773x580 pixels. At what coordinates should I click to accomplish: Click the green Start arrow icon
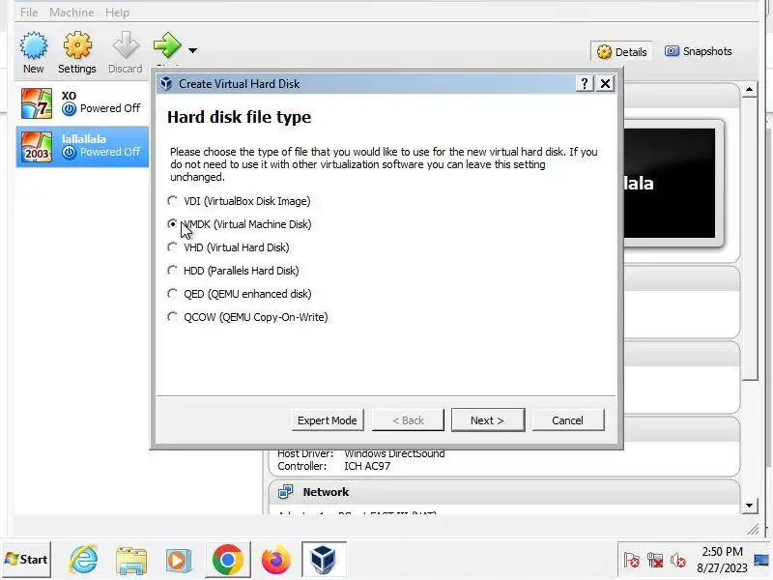pos(167,44)
